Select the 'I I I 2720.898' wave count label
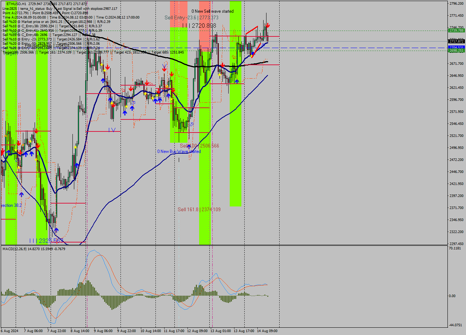The width and height of the screenshot is (466, 335). click(199, 25)
